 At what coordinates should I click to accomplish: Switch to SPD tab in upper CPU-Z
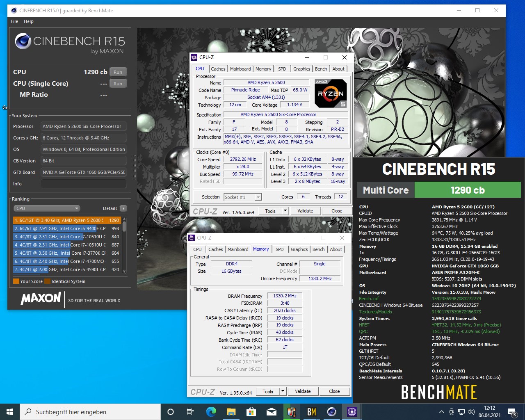282,69
